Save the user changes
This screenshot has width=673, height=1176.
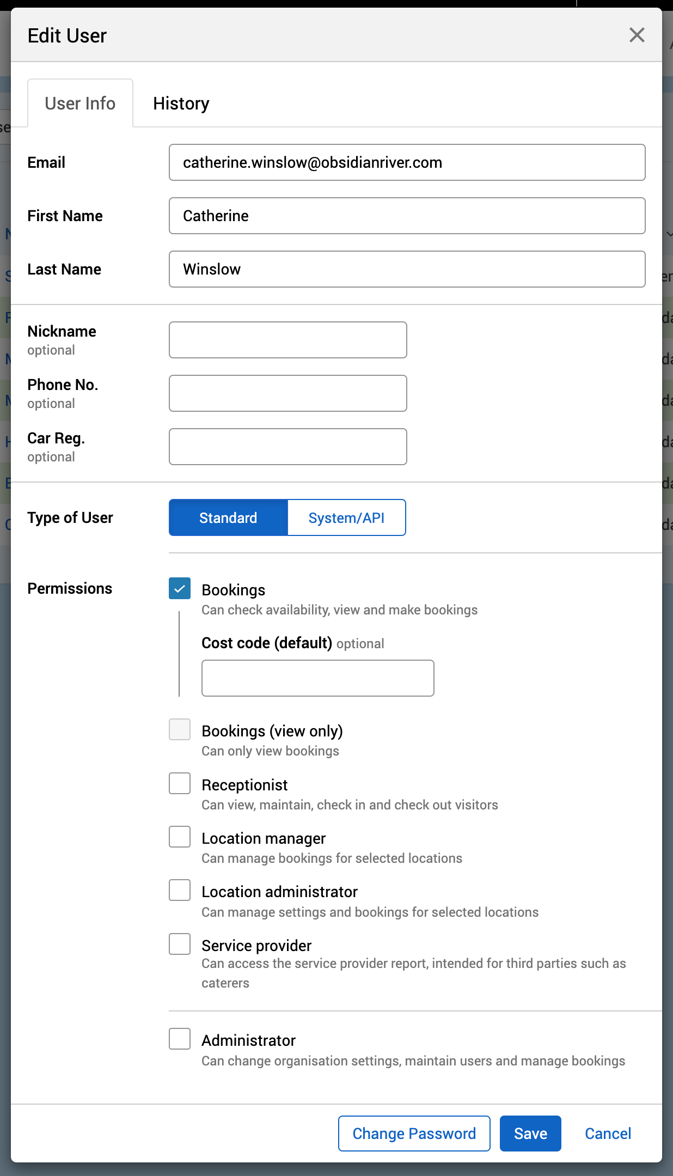click(x=530, y=1134)
